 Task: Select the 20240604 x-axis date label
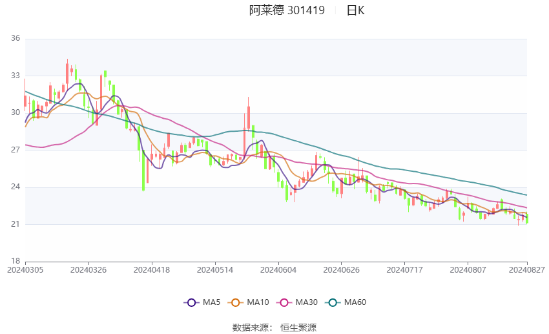(x=278, y=270)
